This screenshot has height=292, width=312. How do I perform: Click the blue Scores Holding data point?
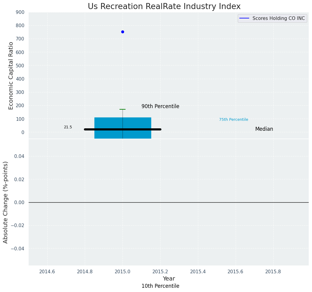tap(123, 32)
